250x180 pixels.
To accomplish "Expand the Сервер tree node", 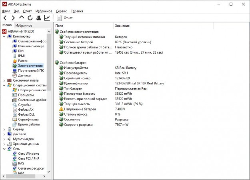I will pyautogui.click(x=4, y=129).
